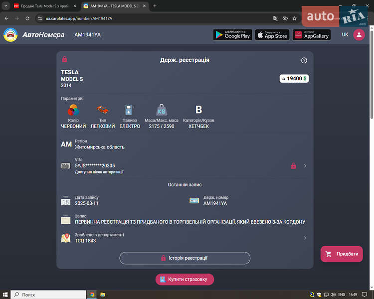Expand the VIN row chevron
This screenshot has height=299, width=374.
[305, 166]
